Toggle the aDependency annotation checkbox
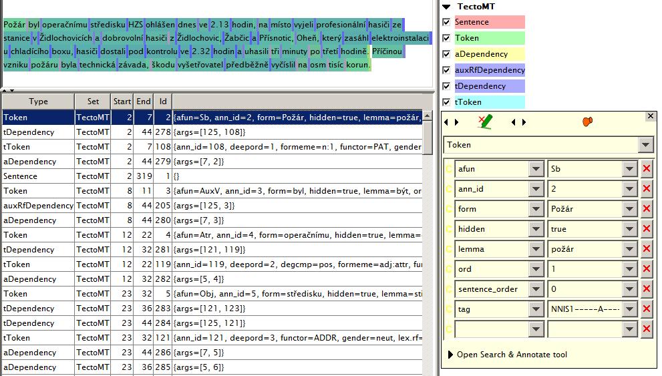 coord(446,54)
